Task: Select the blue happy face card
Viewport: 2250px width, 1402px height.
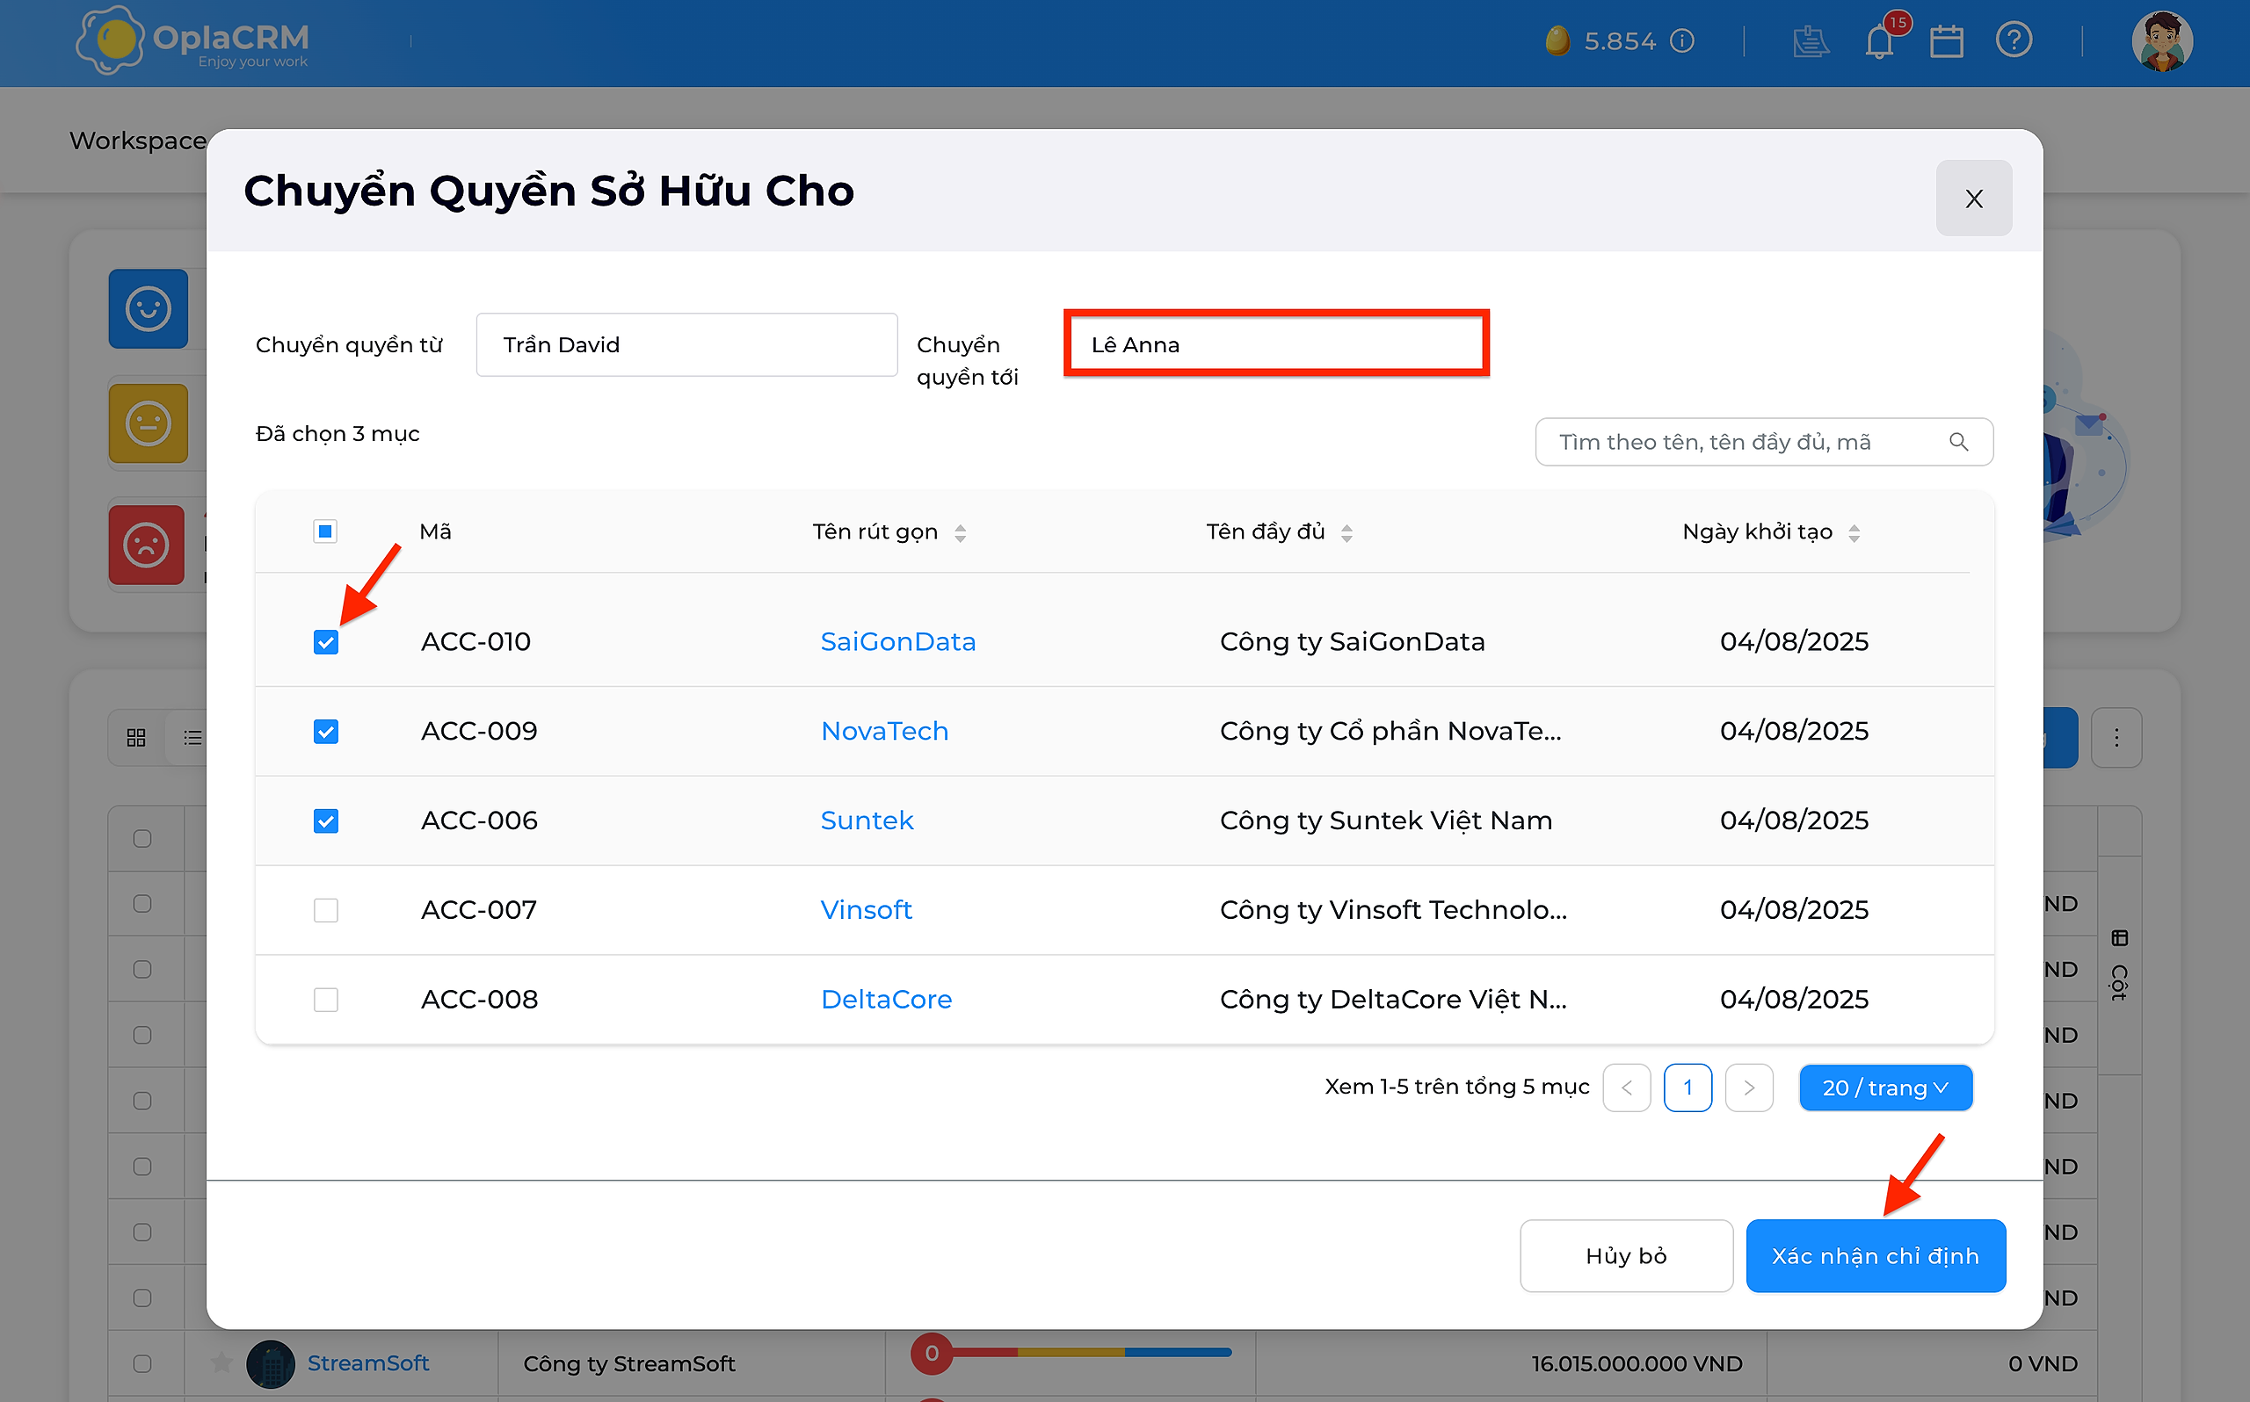Action: point(149,309)
